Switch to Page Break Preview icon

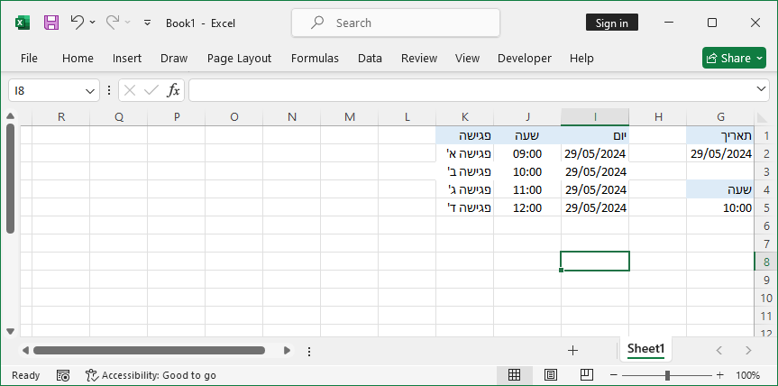587,375
